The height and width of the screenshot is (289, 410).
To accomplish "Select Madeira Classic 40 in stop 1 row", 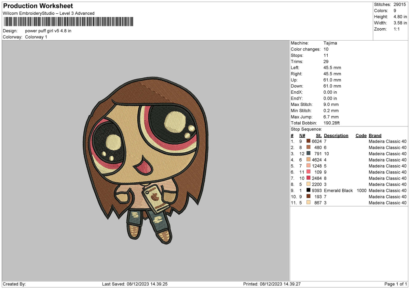I will pos(387,141).
